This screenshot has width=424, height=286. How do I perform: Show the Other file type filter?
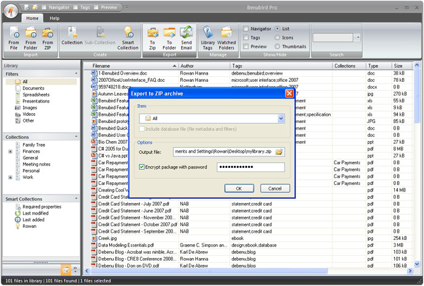[28, 121]
